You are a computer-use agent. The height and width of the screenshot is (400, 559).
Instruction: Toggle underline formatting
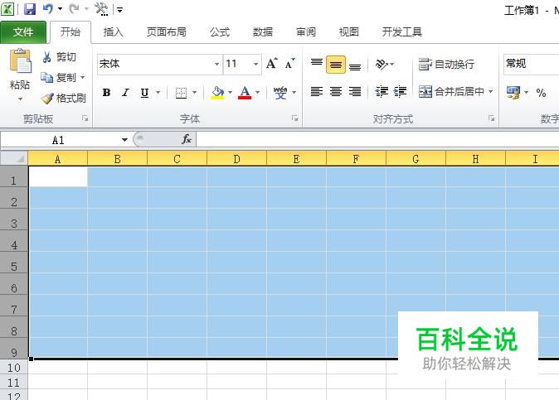(144, 93)
